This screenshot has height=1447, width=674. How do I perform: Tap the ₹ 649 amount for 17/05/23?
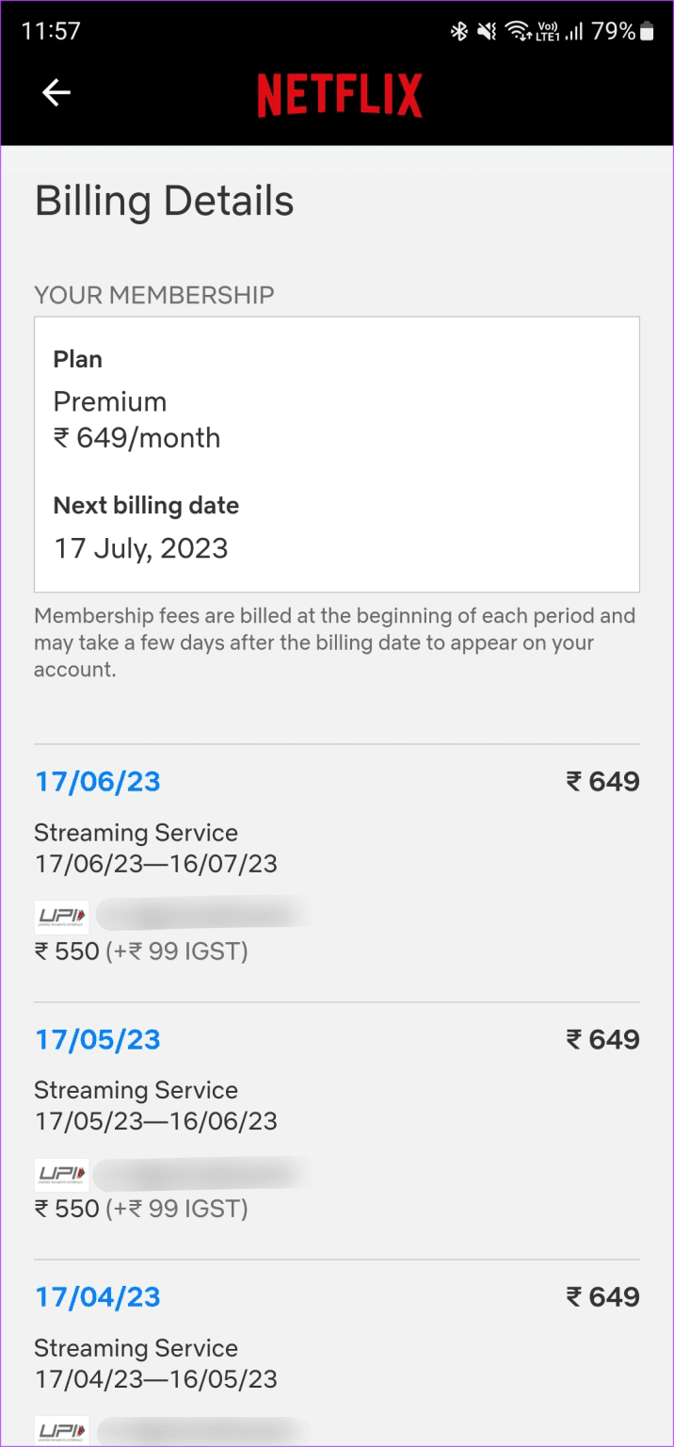click(602, 1040)
